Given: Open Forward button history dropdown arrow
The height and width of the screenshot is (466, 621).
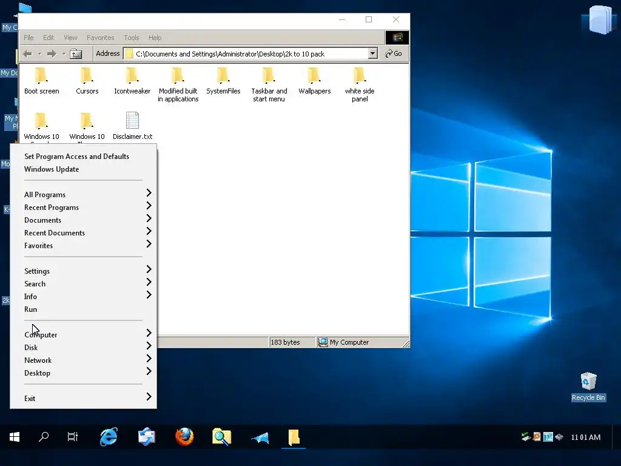Looking at the screenshot, I should tap(64, 53).
